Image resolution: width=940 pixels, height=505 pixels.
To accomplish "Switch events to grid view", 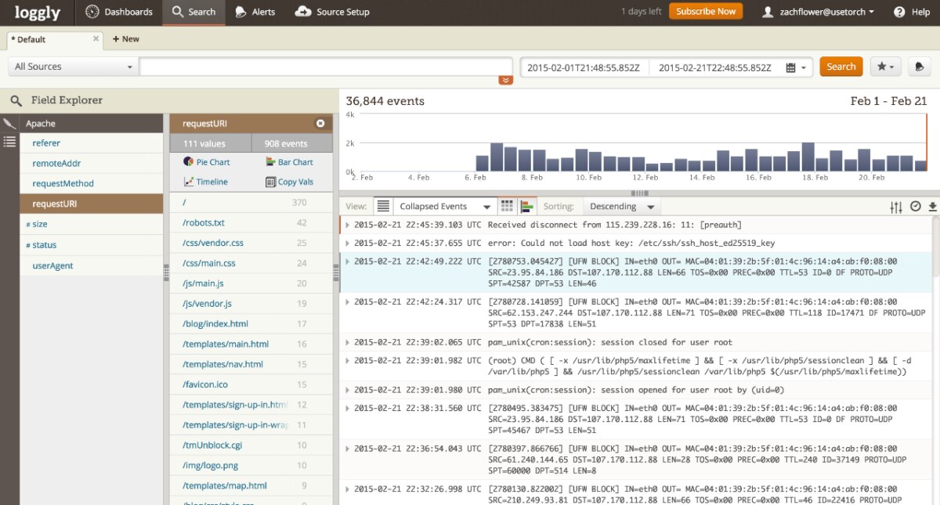I will point(507,205).
